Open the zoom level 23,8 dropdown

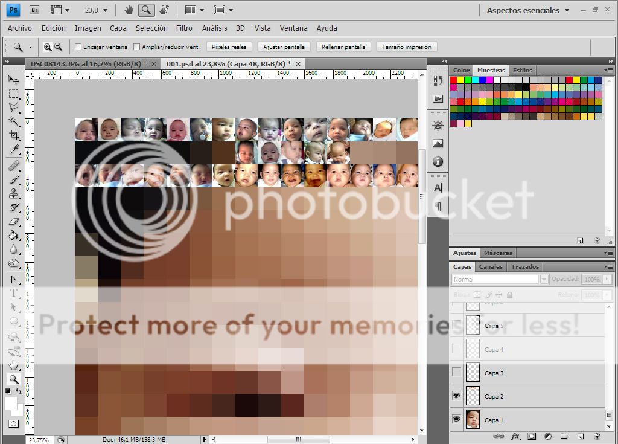[105, 11]
